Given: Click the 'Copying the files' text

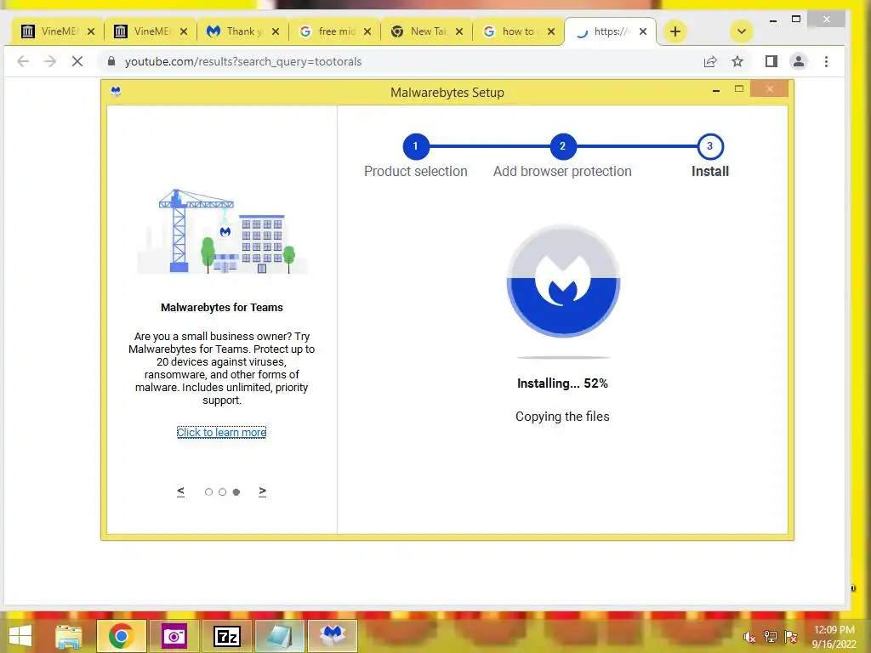Looking at the screenshot, I should (562, 417).
